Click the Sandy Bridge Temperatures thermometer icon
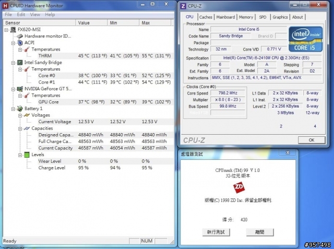 click(x=27, y=69)
